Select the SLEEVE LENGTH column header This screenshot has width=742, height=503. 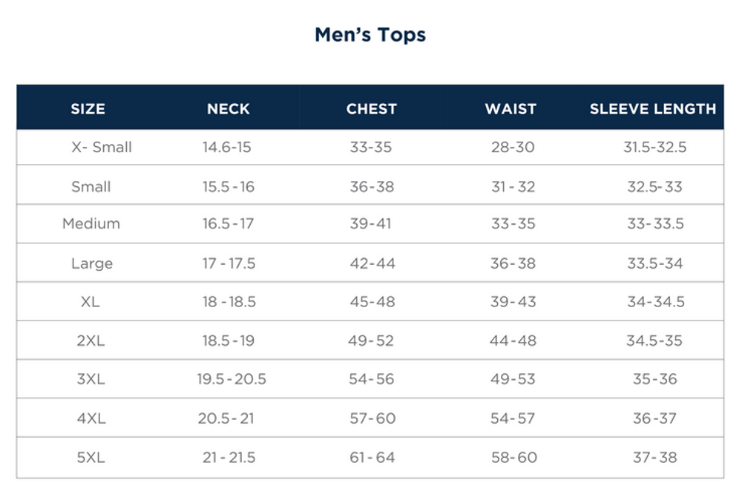click(x=653, y=109)
